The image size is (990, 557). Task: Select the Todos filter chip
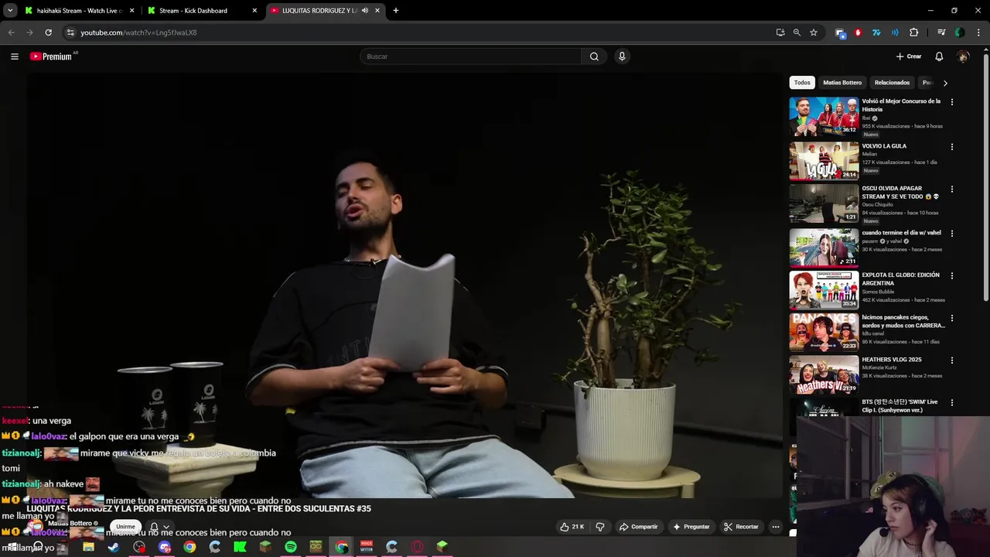point(802,83)
